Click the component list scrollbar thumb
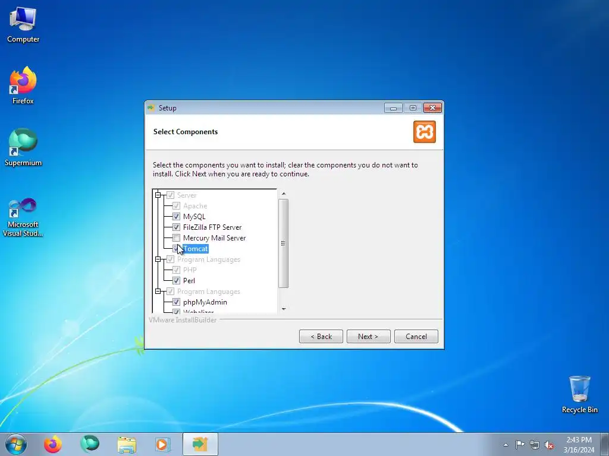 point(283,243)
